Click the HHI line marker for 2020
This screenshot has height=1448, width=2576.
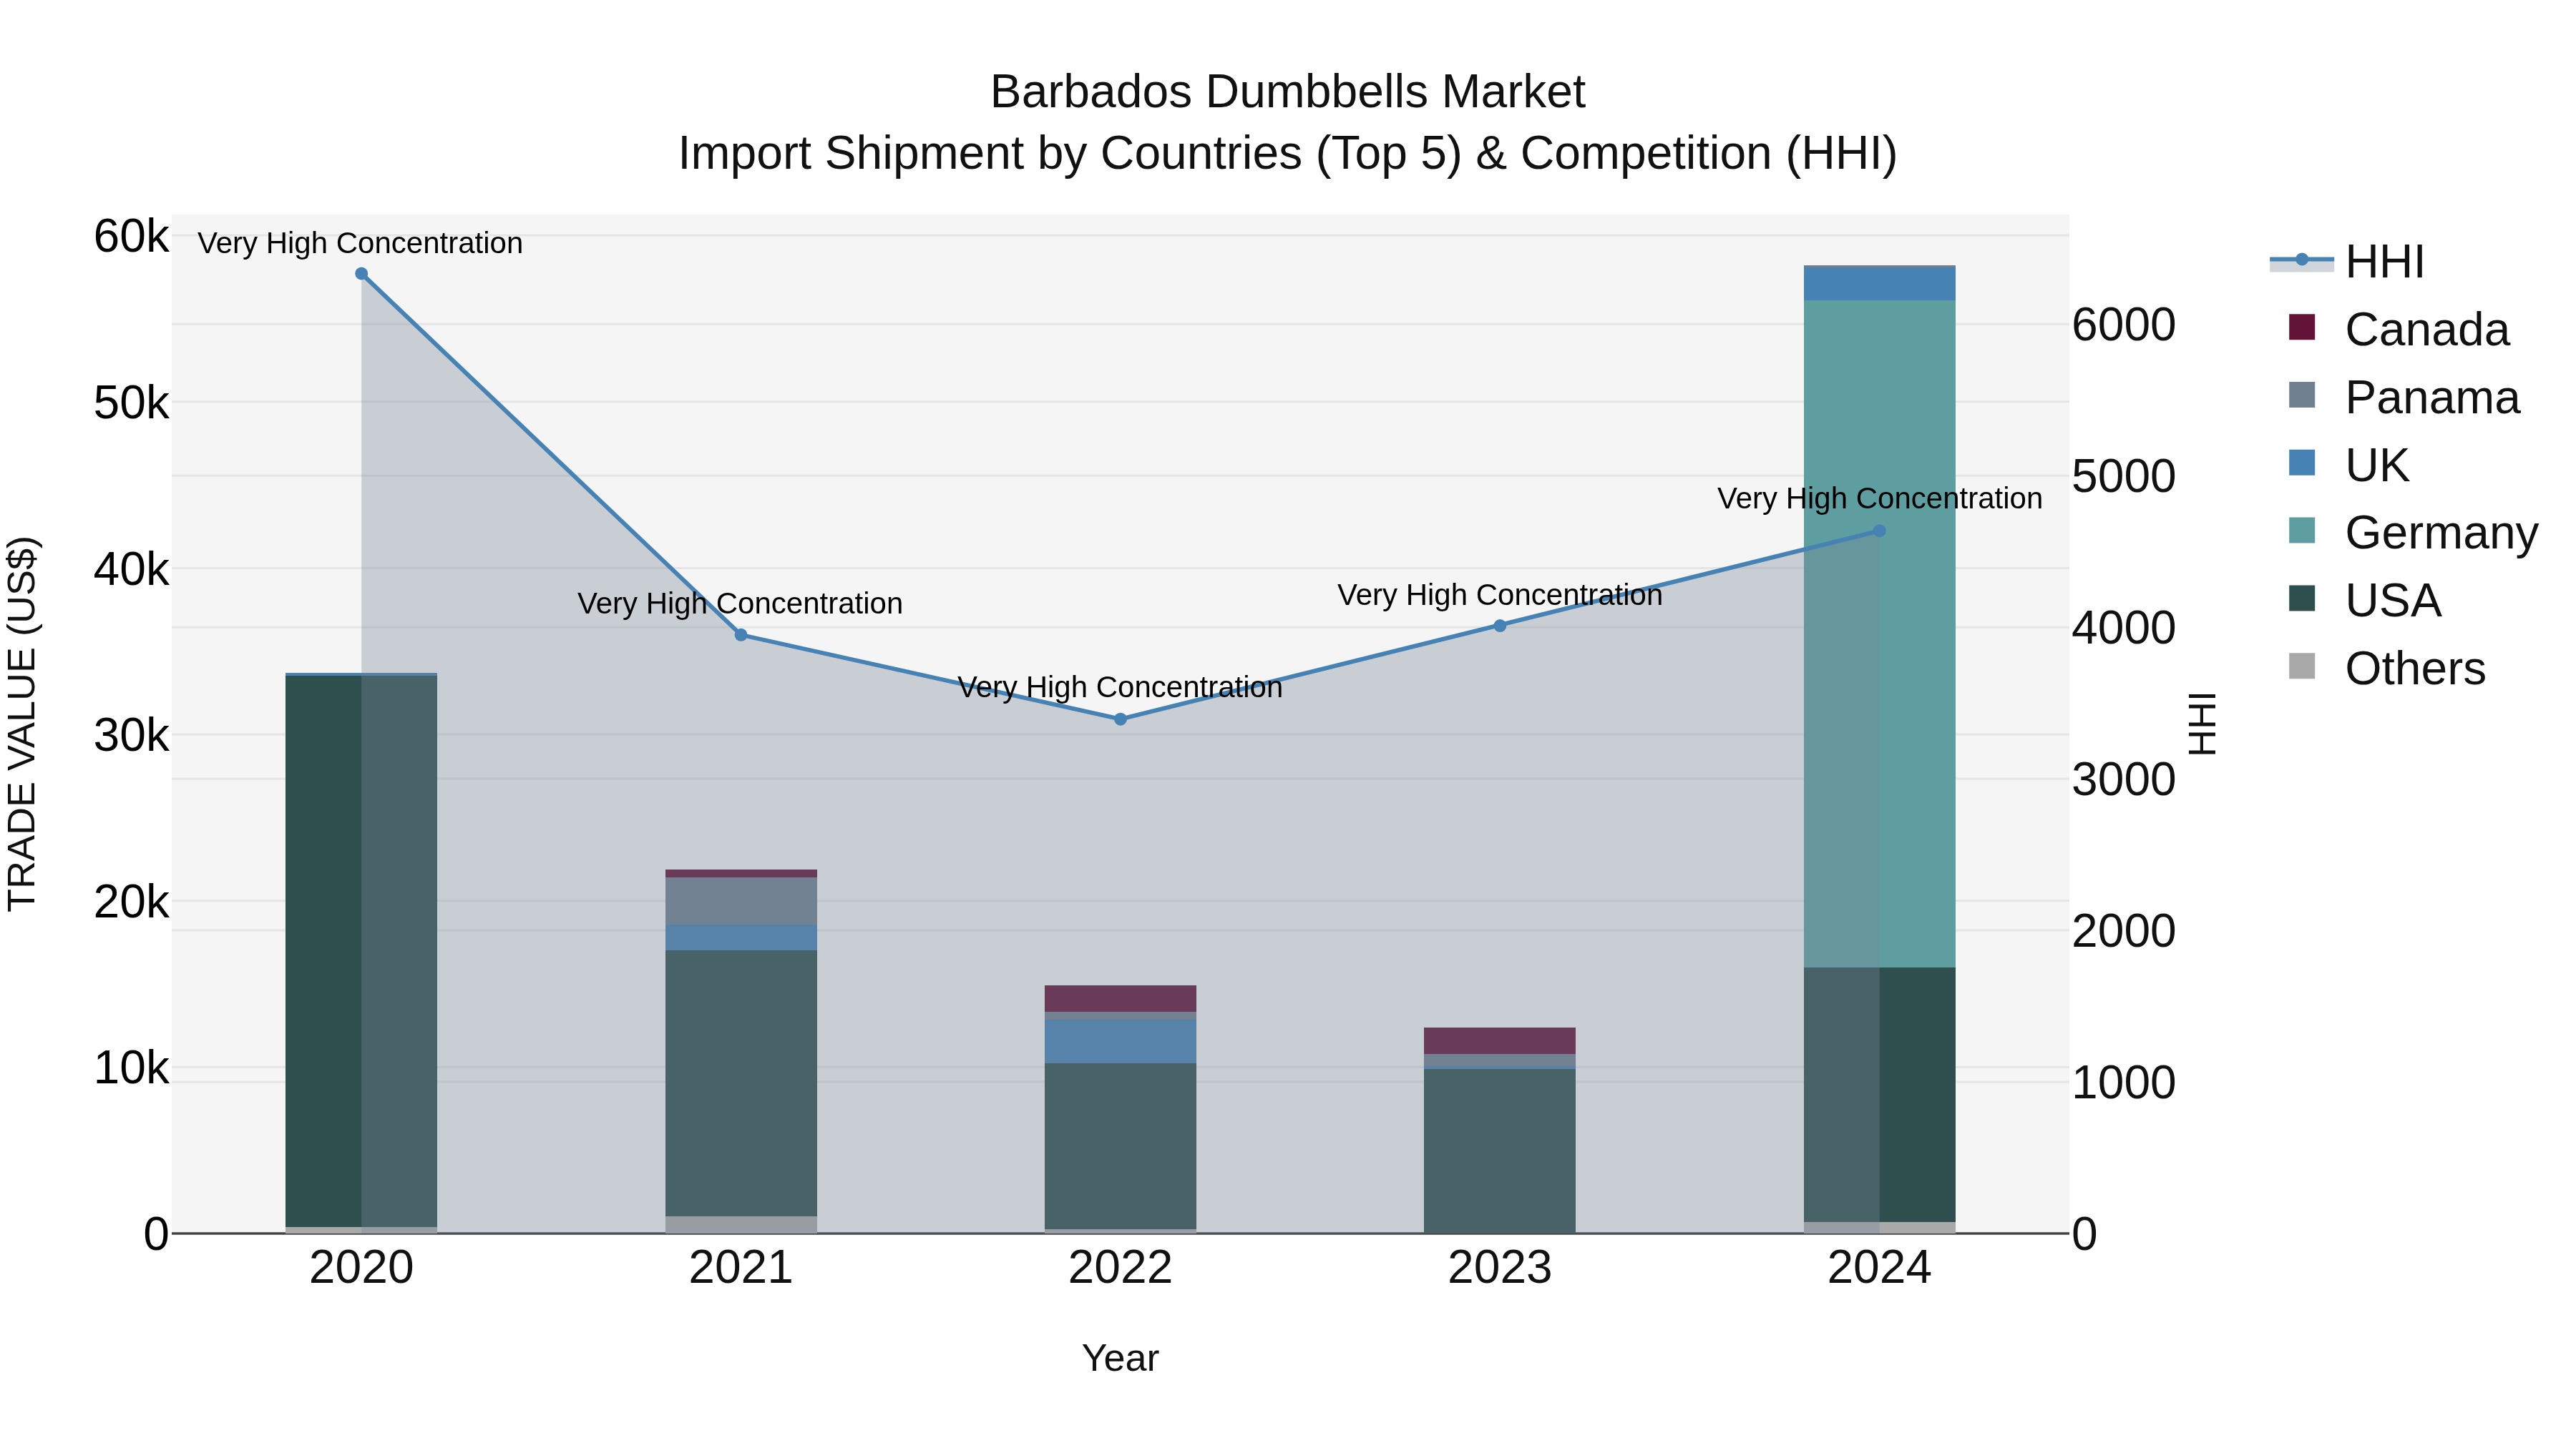pyautogui.click(x=362, y=274)
